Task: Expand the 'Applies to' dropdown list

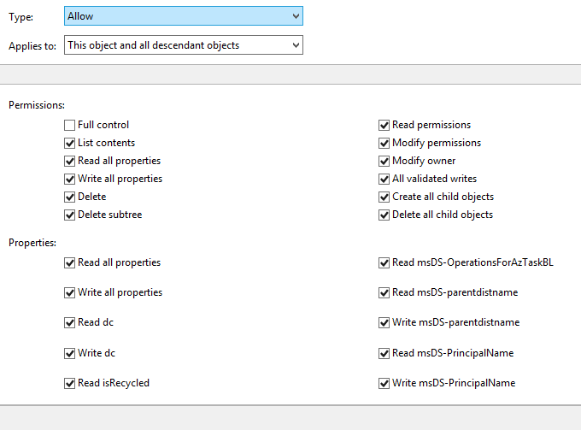Action: pyautogui.click(x=183, y=45)
